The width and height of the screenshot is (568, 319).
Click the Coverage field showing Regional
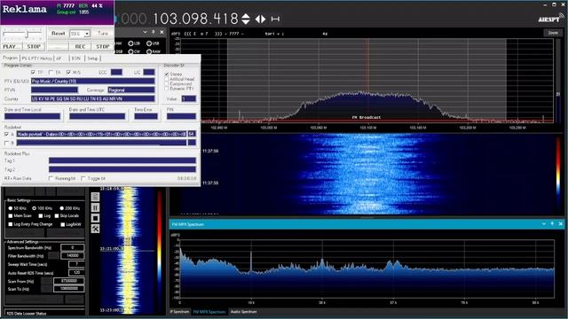[130, 89]
